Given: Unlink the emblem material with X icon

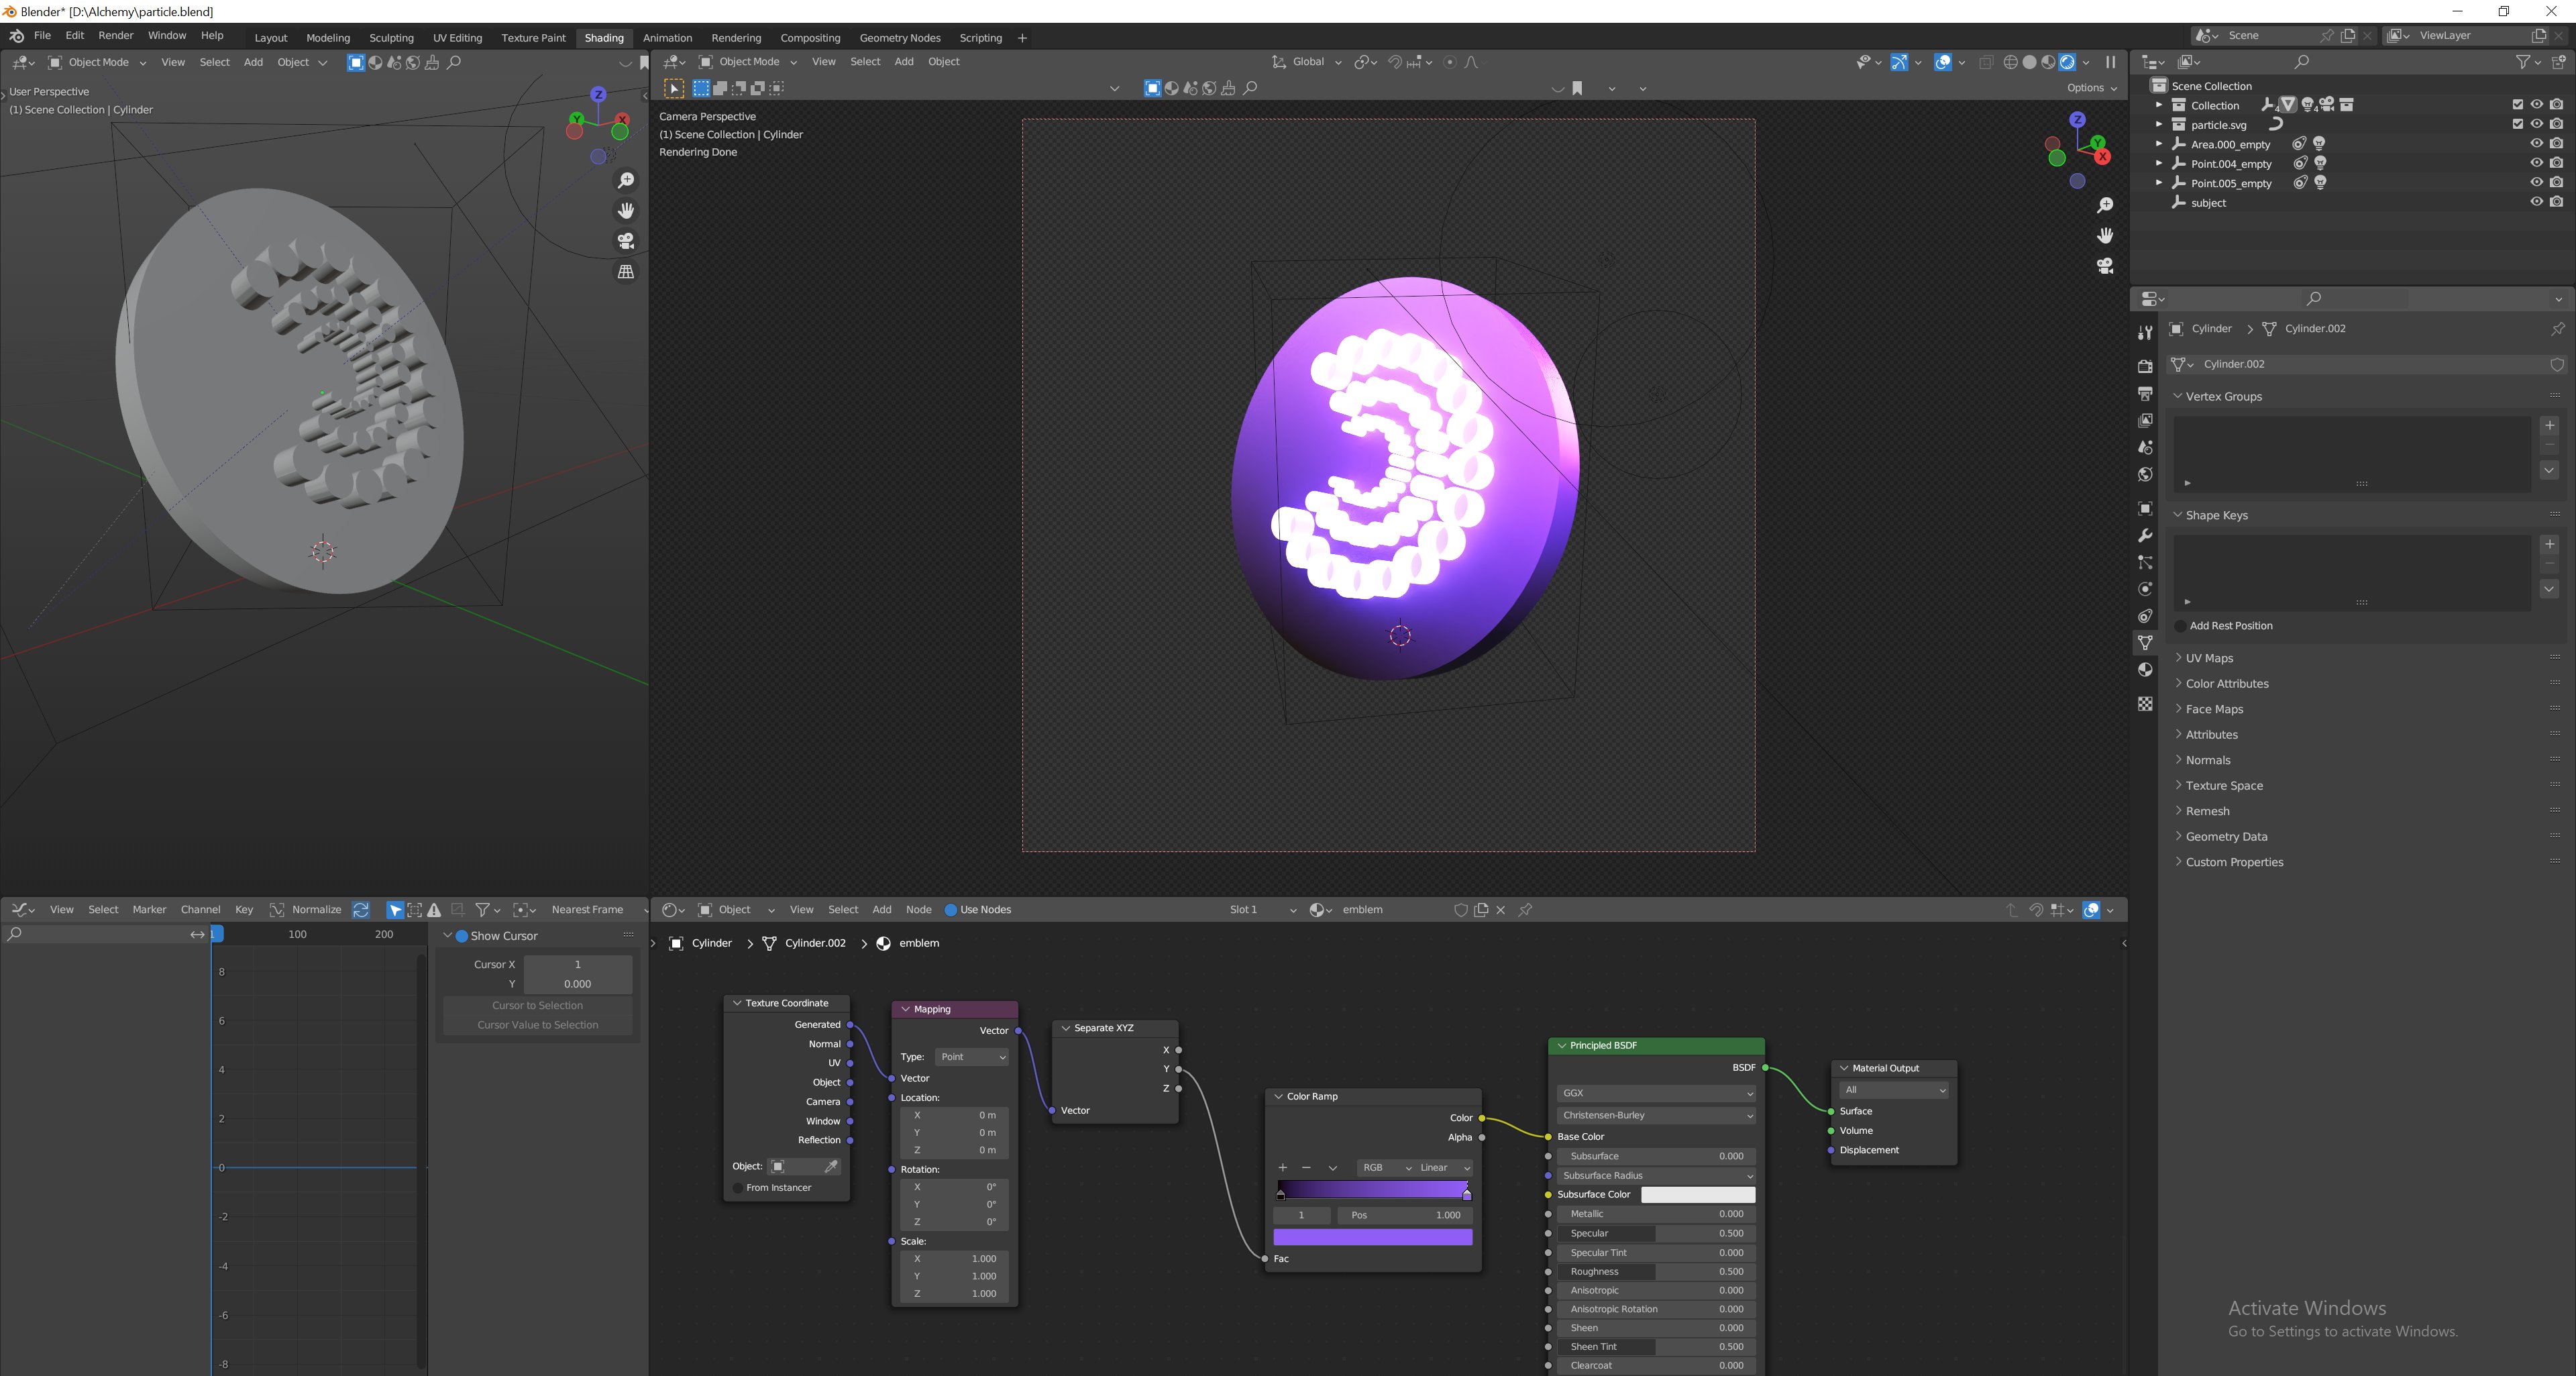Looking at the screenshot, I should click(1501, 910).
